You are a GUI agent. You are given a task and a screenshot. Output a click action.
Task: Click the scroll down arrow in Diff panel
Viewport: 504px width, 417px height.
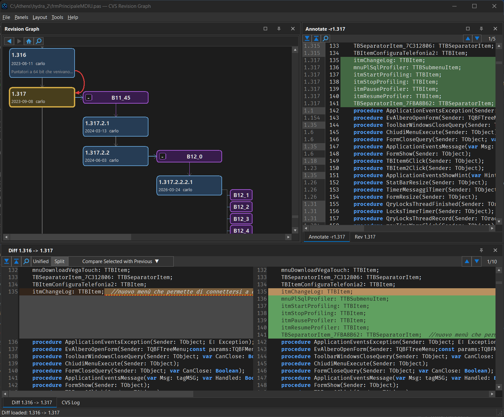(499, 387)
